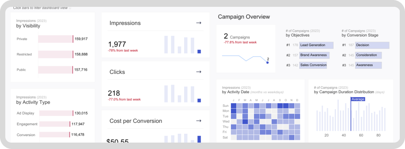Click the highlighted latest Impressions sparkline bar
Screen dimensions: 405x149
(199, 52)
